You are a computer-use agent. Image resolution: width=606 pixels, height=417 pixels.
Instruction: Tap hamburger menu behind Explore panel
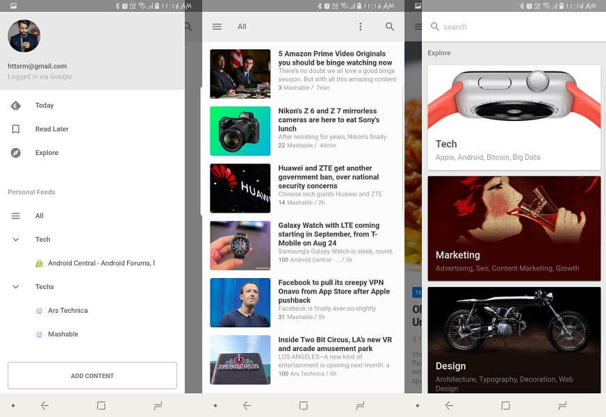click(418, 26)
